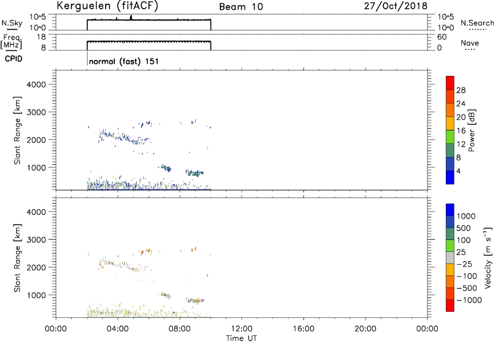
Task: Click the 'Kerguelen (fitACF)' plot title
Action: [107, 6]
